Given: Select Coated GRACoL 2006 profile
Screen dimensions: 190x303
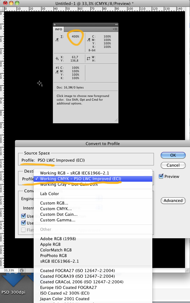Looking at the screenshot, I should (x=93, y=282).
